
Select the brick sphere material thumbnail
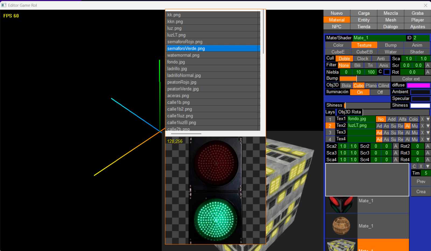point(341,226)
